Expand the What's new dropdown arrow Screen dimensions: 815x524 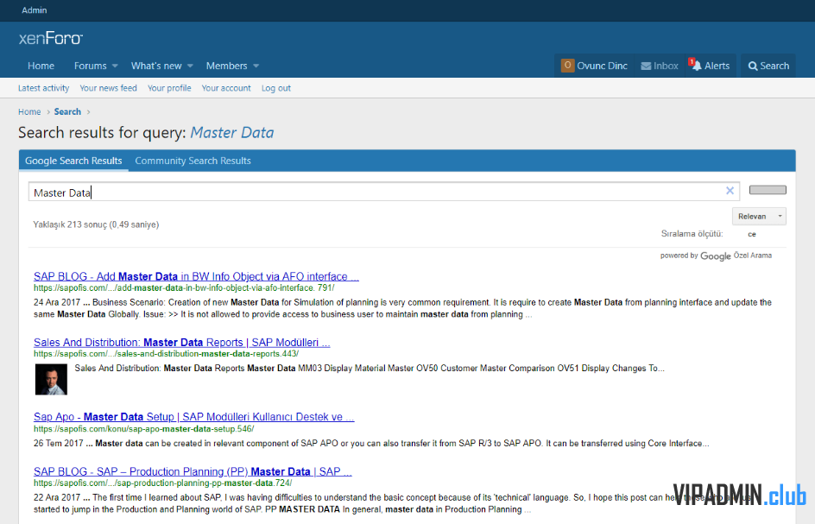[x=190, y=66]
